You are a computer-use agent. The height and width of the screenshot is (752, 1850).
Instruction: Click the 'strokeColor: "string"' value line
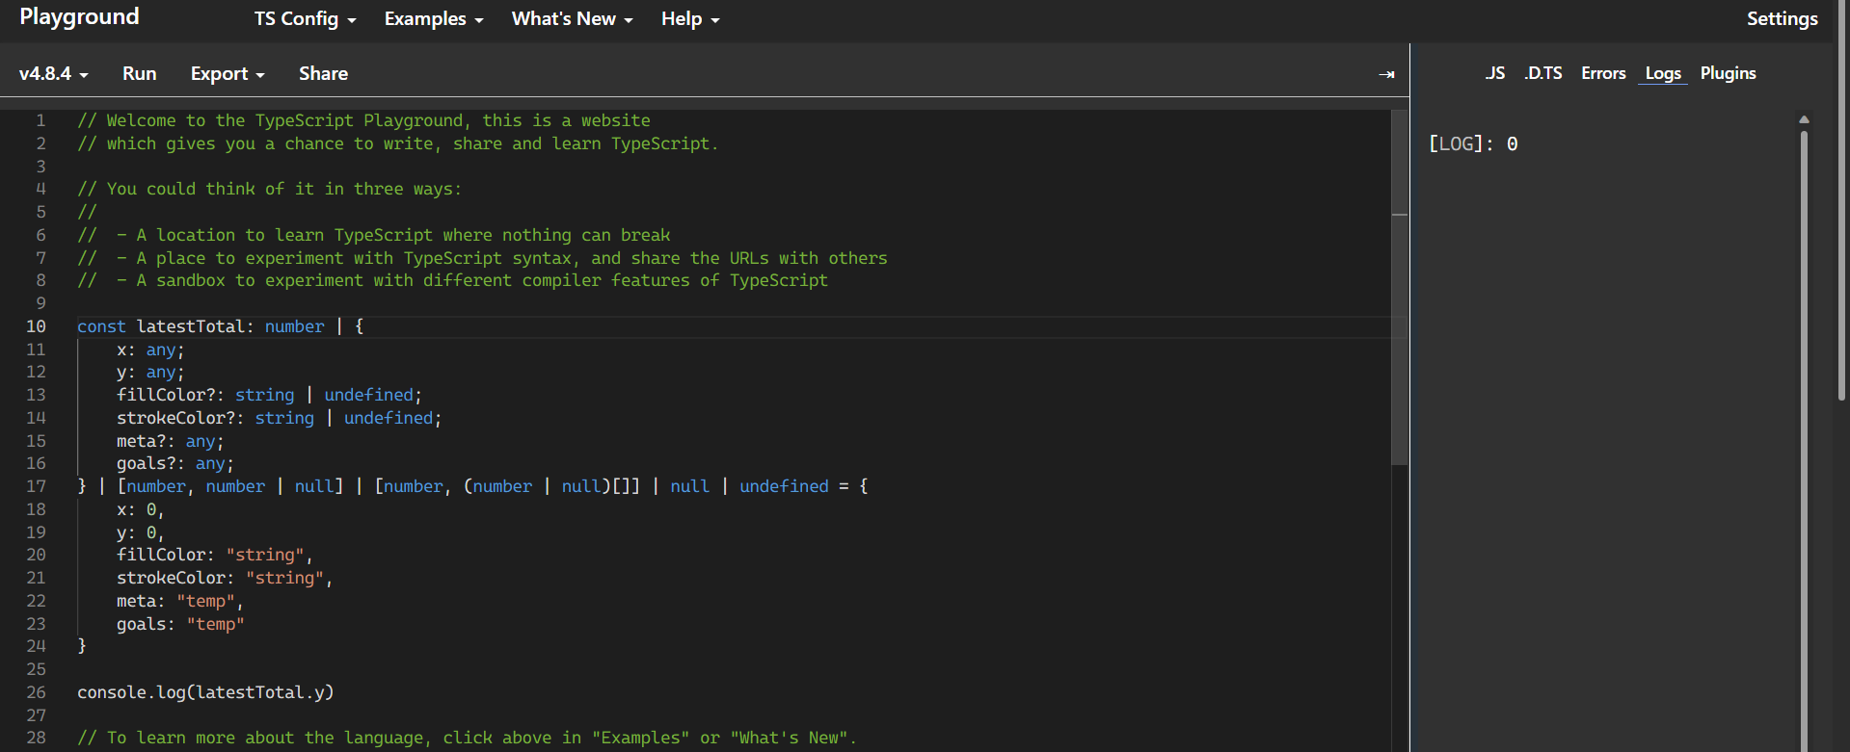pos(225,578)
